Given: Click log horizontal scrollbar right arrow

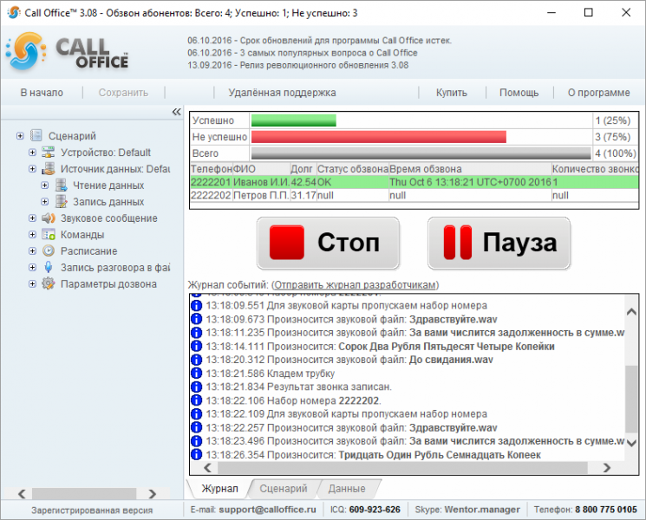Looking at the screenshot, I should point(606,468).
